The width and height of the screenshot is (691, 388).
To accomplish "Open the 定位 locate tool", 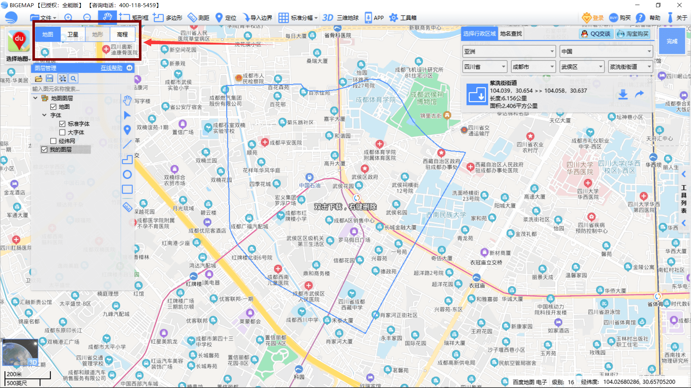I will [226, 18].
